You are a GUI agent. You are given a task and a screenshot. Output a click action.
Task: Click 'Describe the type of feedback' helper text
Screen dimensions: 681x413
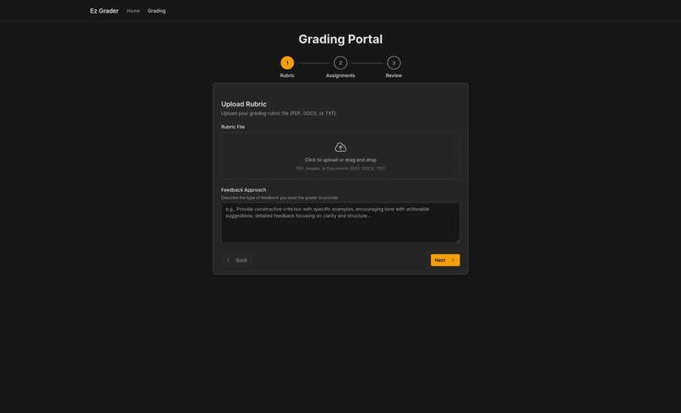point(280,198)
